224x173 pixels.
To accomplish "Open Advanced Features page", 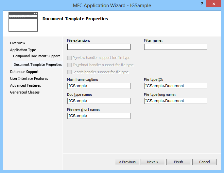I will pos(26,85).
